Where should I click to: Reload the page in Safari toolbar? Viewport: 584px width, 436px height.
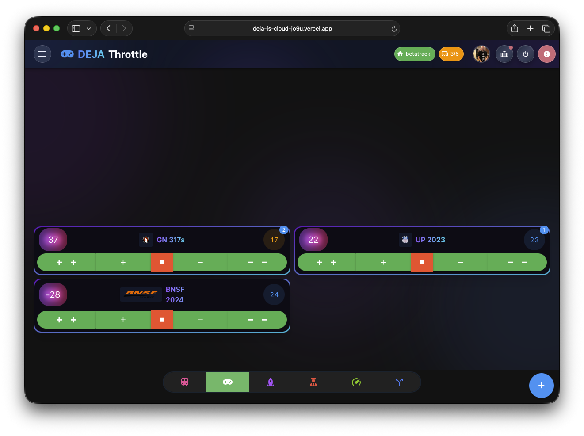tap(394, 29)
